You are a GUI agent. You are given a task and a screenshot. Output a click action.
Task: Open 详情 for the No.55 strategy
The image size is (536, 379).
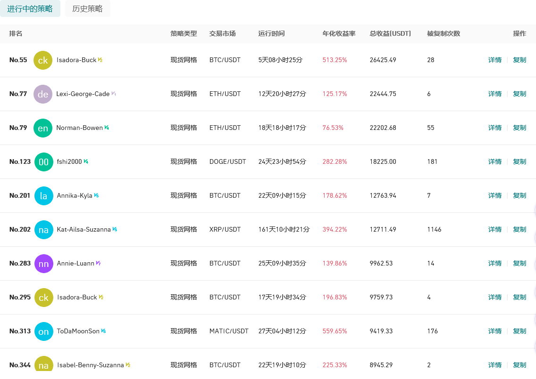(x=494, y=60)
